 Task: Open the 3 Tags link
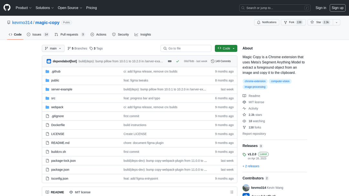96,48
